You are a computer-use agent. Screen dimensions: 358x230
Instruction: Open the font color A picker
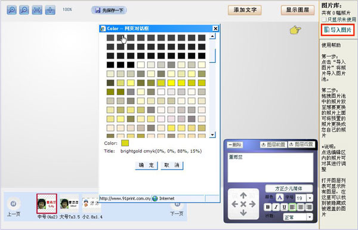click(280, 197)
